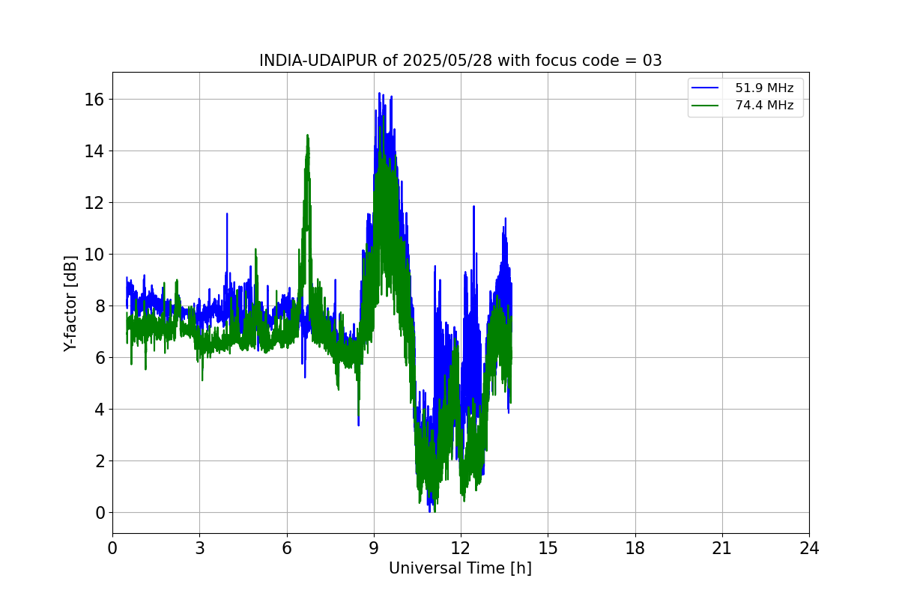Click y-axis tick label 6

tap(100, 358)
